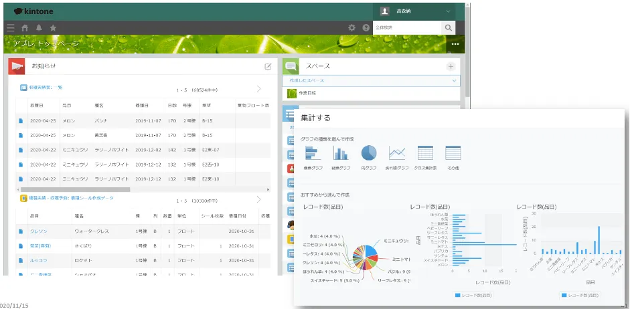Click the red flask app icon
Screen dimensions: 630x309
tap(291, 168)
